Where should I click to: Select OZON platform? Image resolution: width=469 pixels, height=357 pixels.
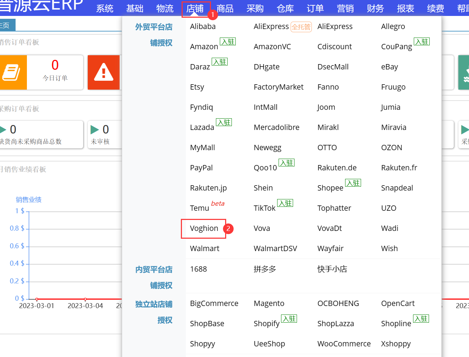pos(391,148)
